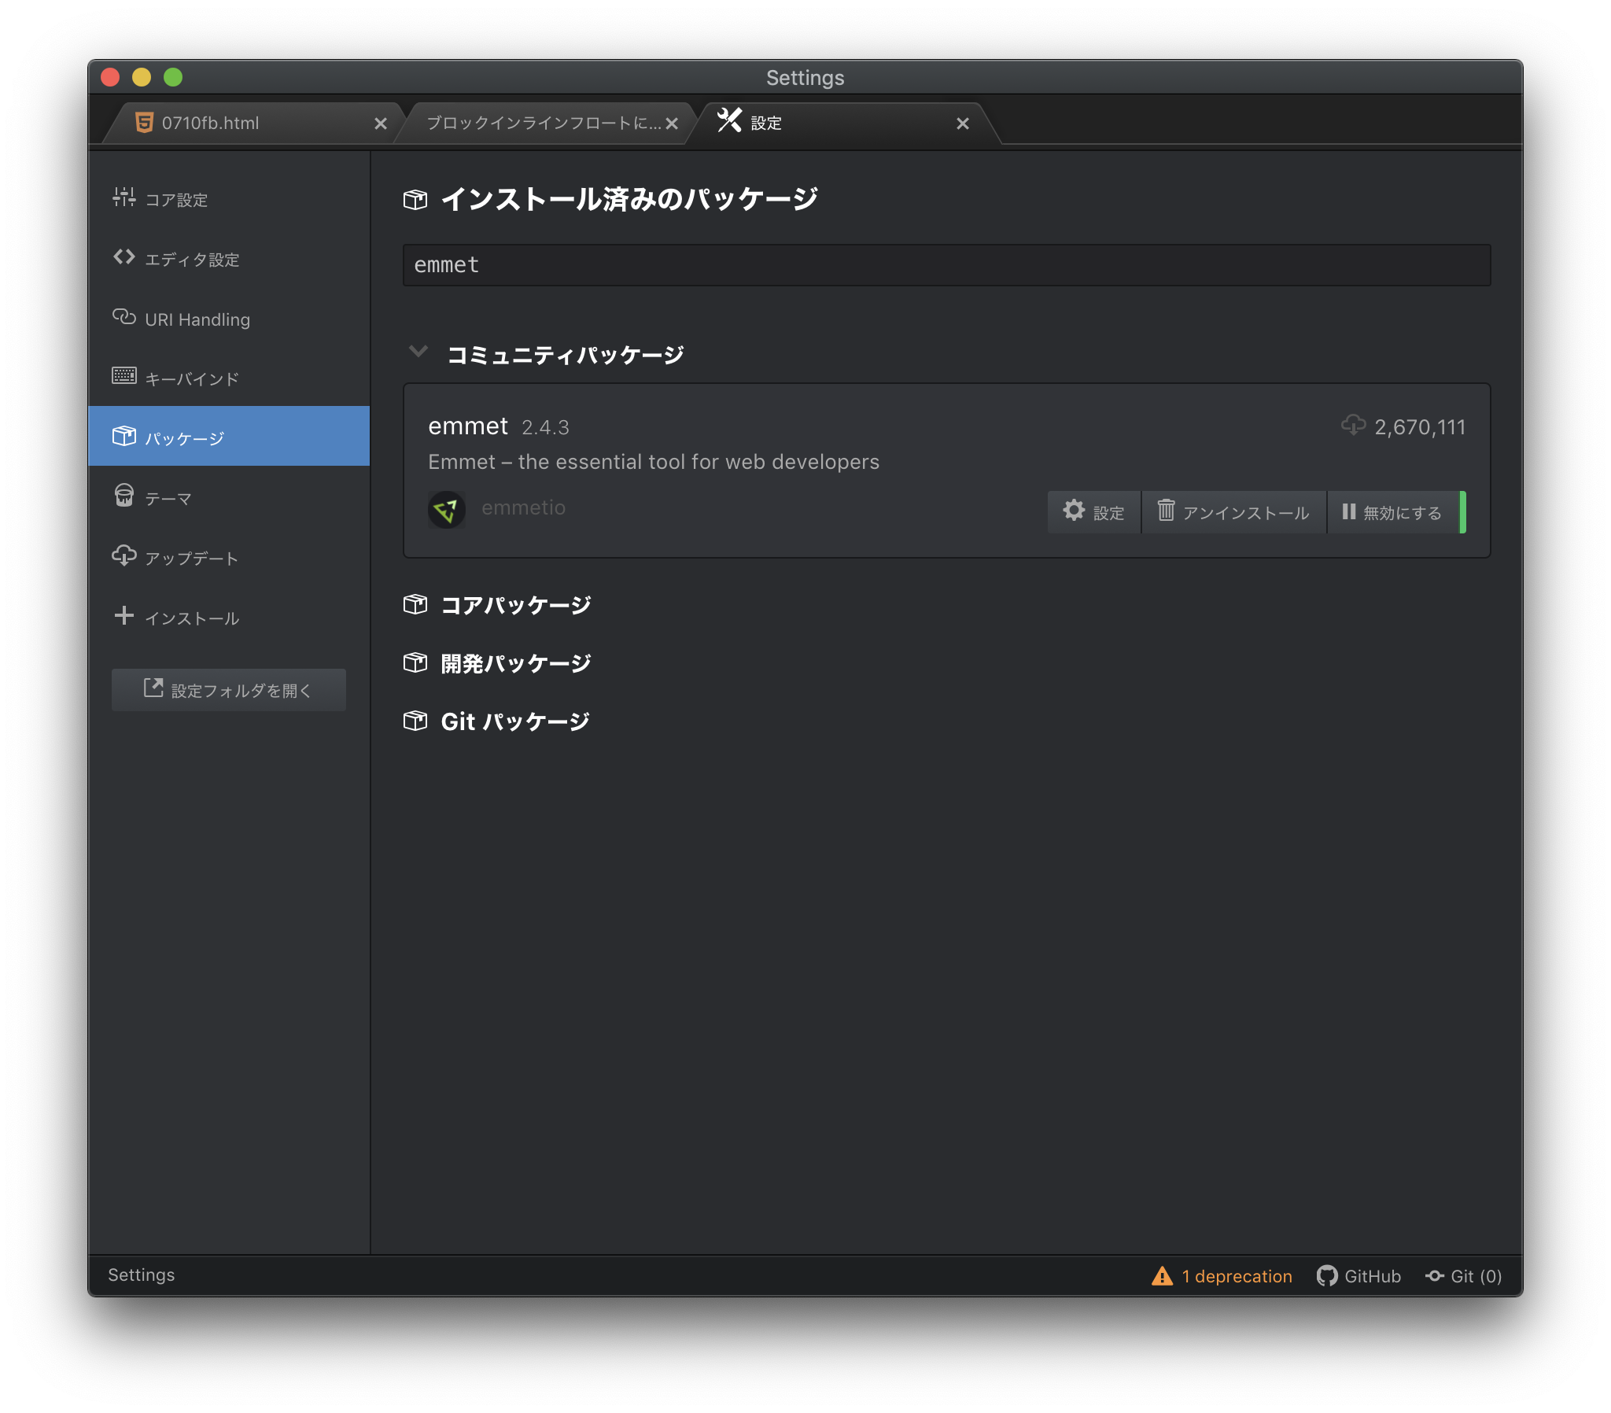Open the キーバインド settings section

click(192, 378)
